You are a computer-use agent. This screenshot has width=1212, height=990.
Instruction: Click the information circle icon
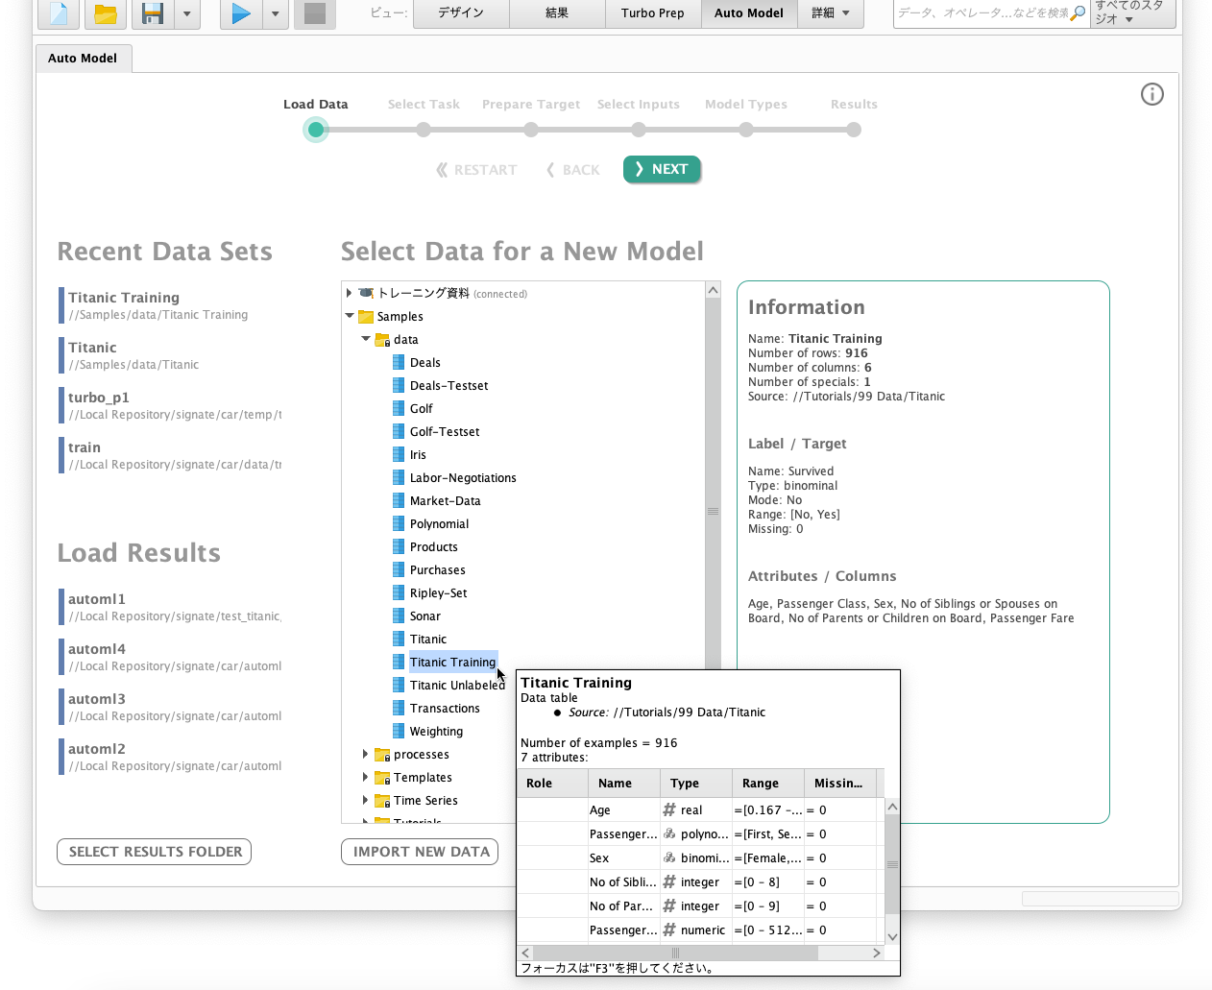pos(1152,94)
